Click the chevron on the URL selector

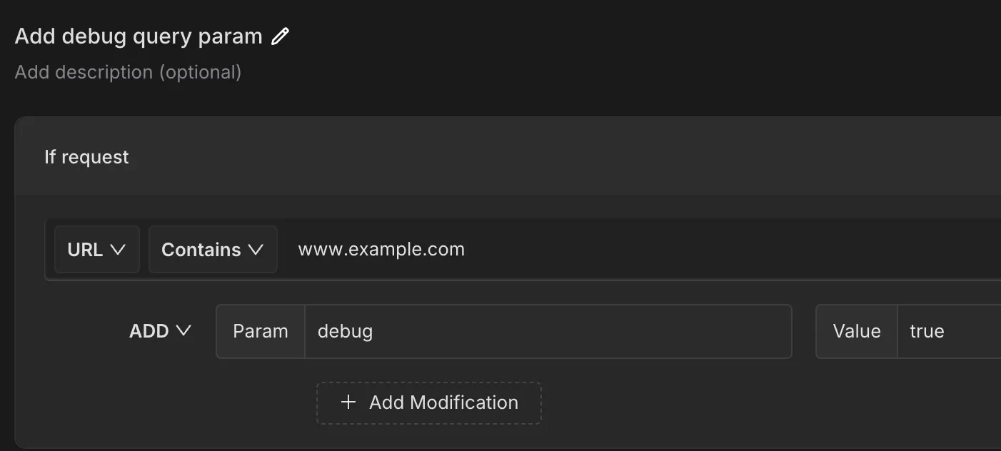(118, 249)
